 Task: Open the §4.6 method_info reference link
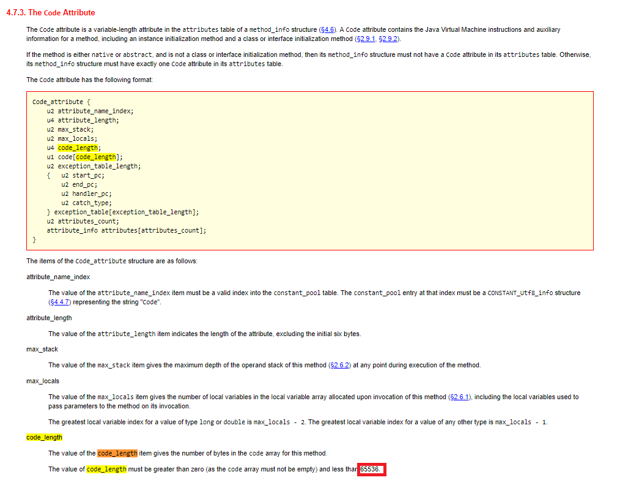click(327, 29)
